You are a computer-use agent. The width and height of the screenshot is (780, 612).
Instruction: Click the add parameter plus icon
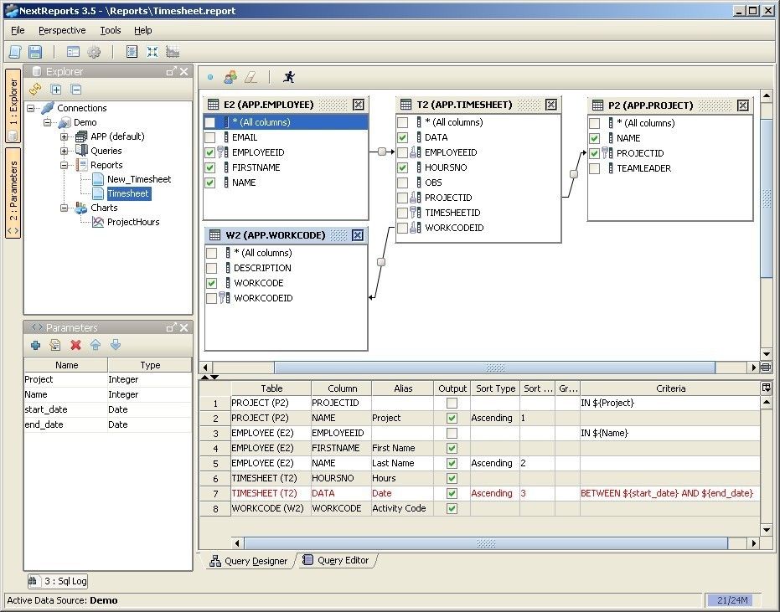tap(35, 345)
